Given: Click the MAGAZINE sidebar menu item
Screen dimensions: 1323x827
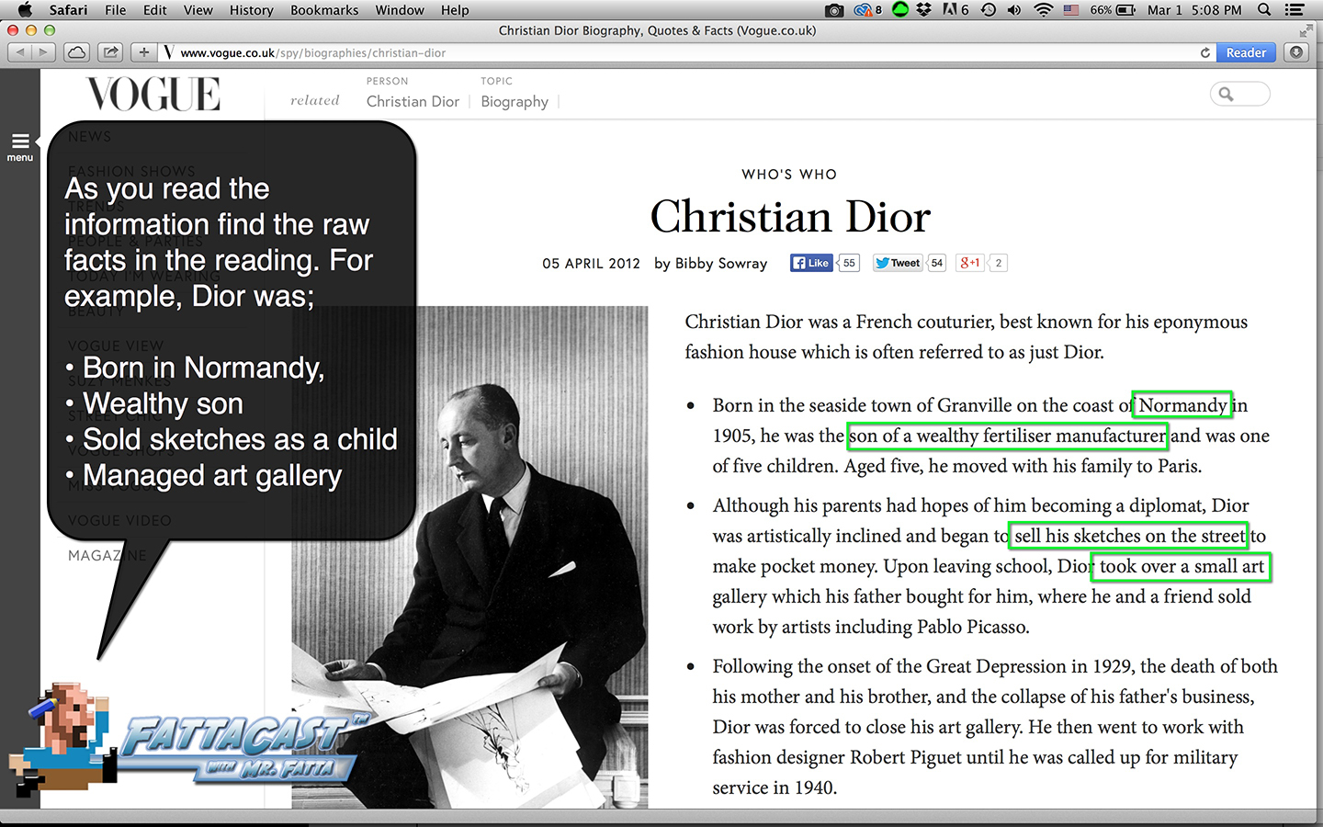Looking at the screenshot, I should (x=107, y=555).
